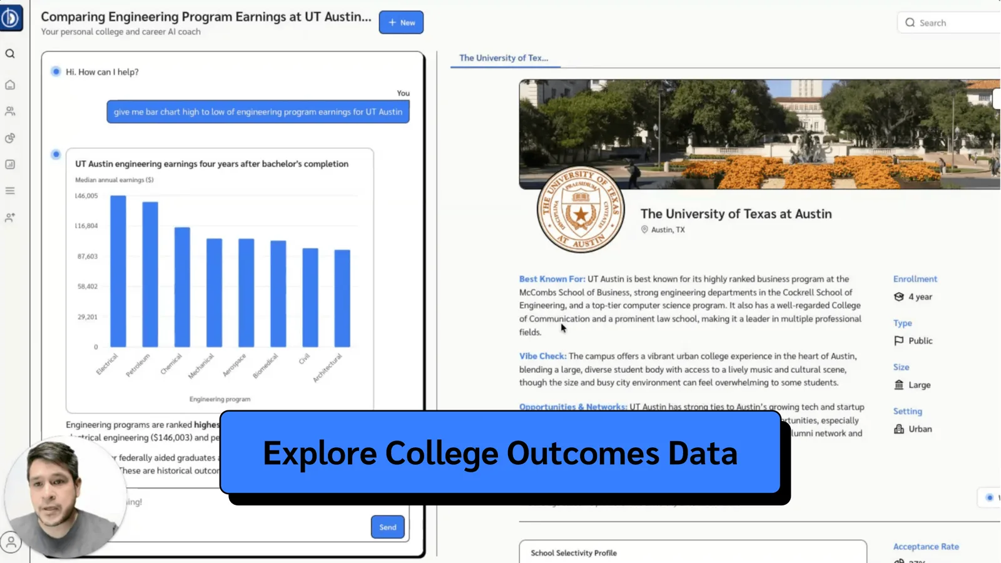Click the 'Hi. How can I help?' message
Image resolution: width=1001 pixels, height=563 pixels.
tap(102, 72)
